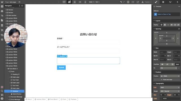Undo the last action

click(121, 2)
